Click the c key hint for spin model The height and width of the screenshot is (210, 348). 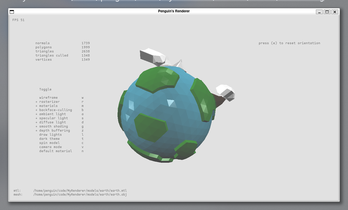(x=83, y=143)
